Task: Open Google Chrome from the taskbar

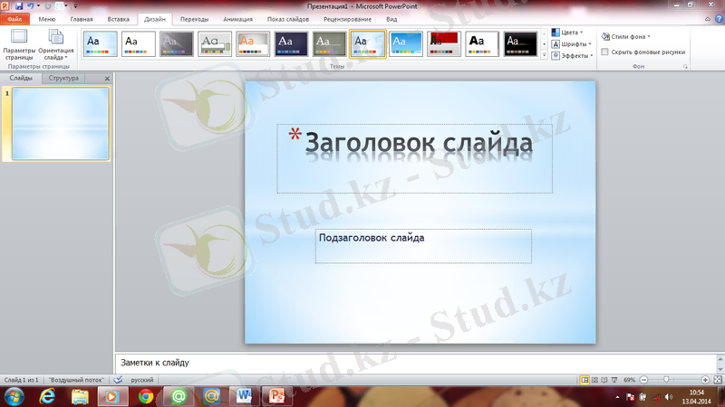Action: click(x=146, y=396)
